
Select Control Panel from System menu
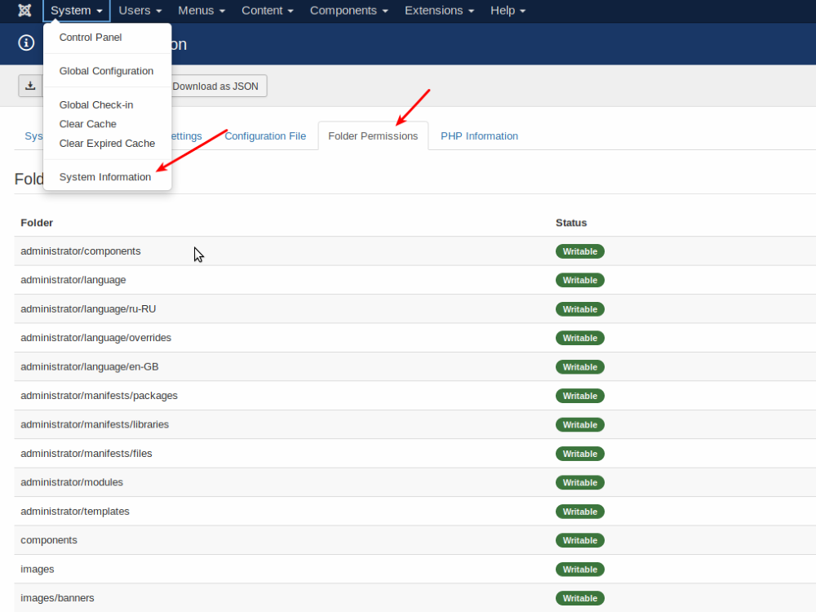click(x=91, y=38)
